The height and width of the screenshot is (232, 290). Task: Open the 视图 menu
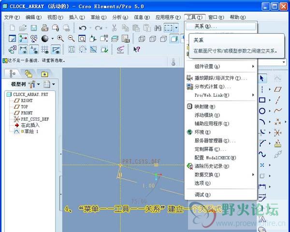55,17
